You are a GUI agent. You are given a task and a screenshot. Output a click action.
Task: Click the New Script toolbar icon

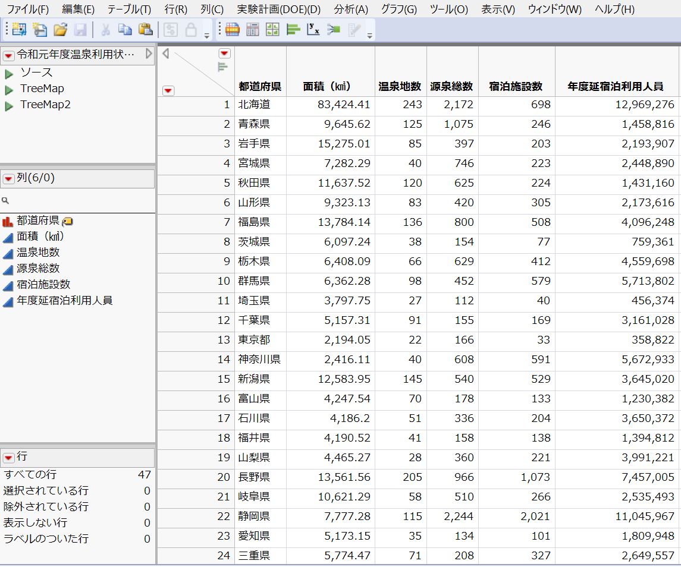39,30
